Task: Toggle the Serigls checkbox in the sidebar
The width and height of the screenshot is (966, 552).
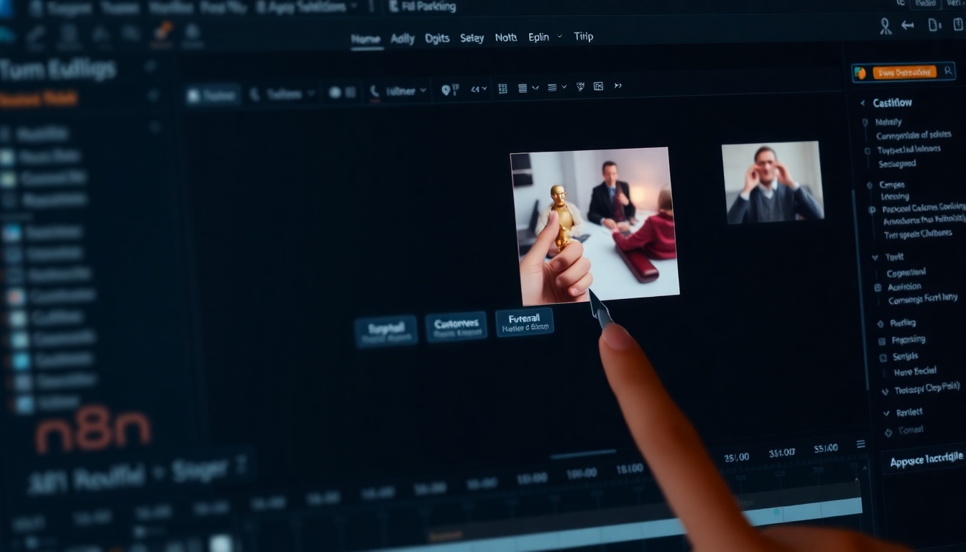Action: [x=883, y=358]
